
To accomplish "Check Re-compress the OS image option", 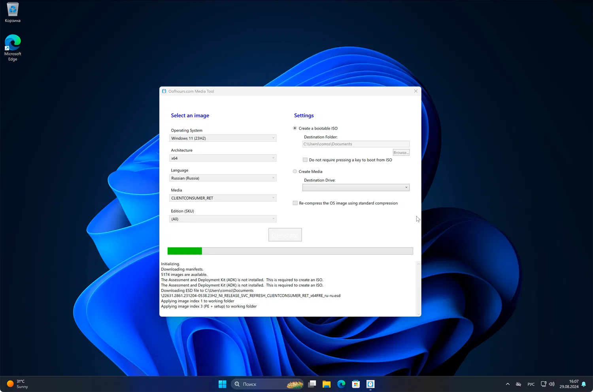I will coord(295,203).
